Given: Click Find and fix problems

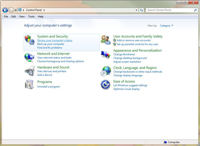Looking at the screenshot, I should pos(50,48).
